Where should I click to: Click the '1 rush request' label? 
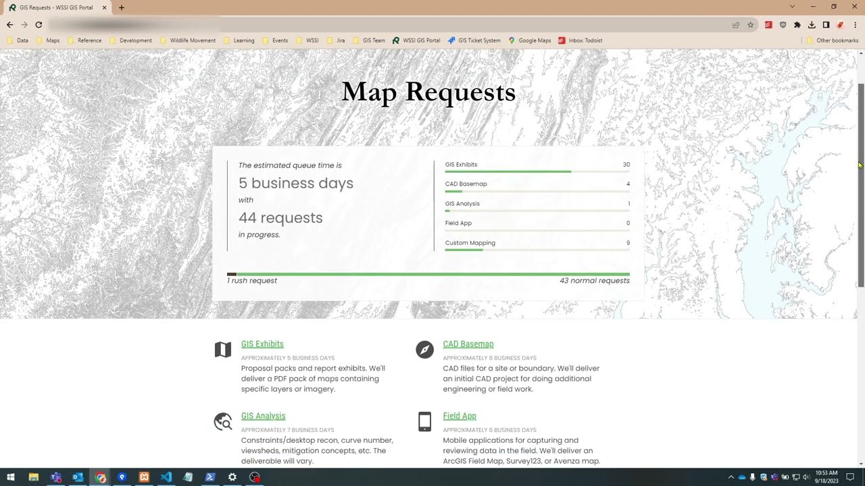252,281
